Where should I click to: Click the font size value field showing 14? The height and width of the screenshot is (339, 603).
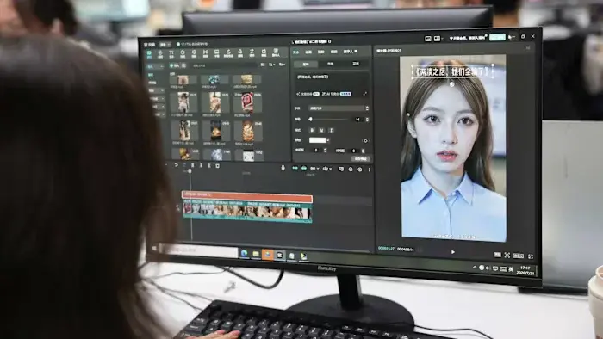click(357, 120)
